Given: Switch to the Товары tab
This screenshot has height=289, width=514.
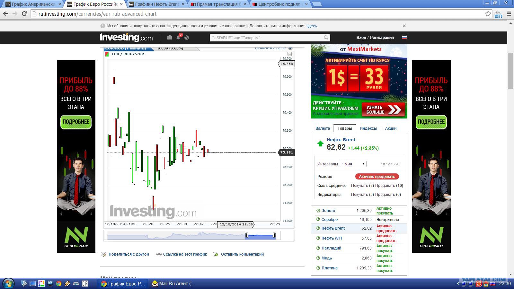Looking at the screenshot, I should point(345,128).
